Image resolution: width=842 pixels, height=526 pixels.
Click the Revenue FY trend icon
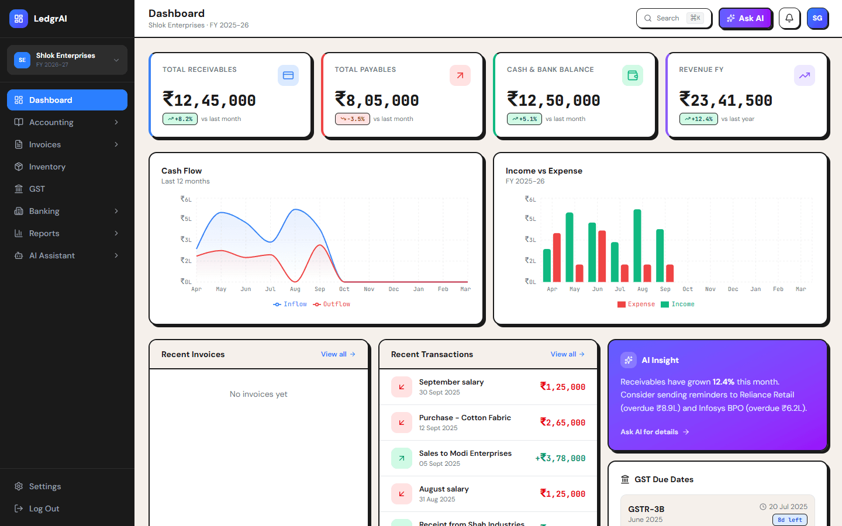pyautogui.click(x=805, y=75)
